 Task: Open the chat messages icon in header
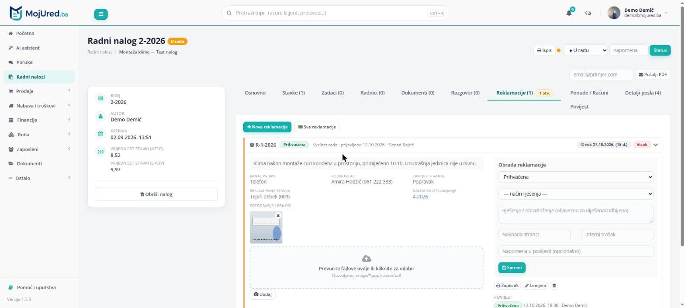[588, 13]
